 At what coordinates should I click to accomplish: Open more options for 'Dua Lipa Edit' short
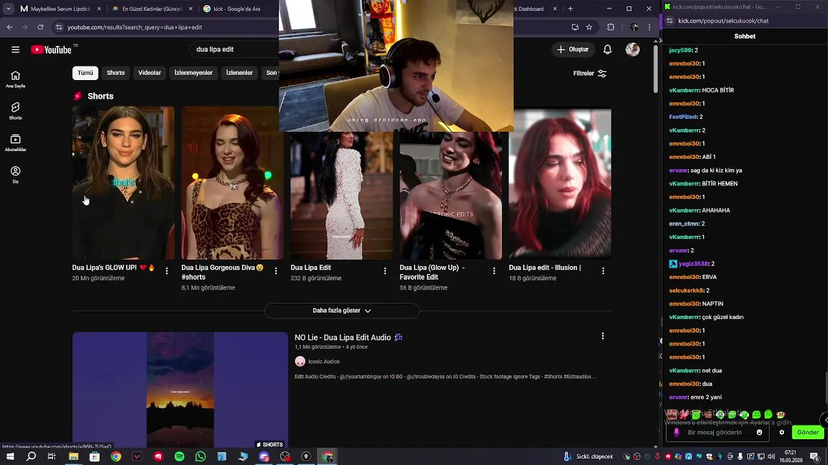point(385,271)
